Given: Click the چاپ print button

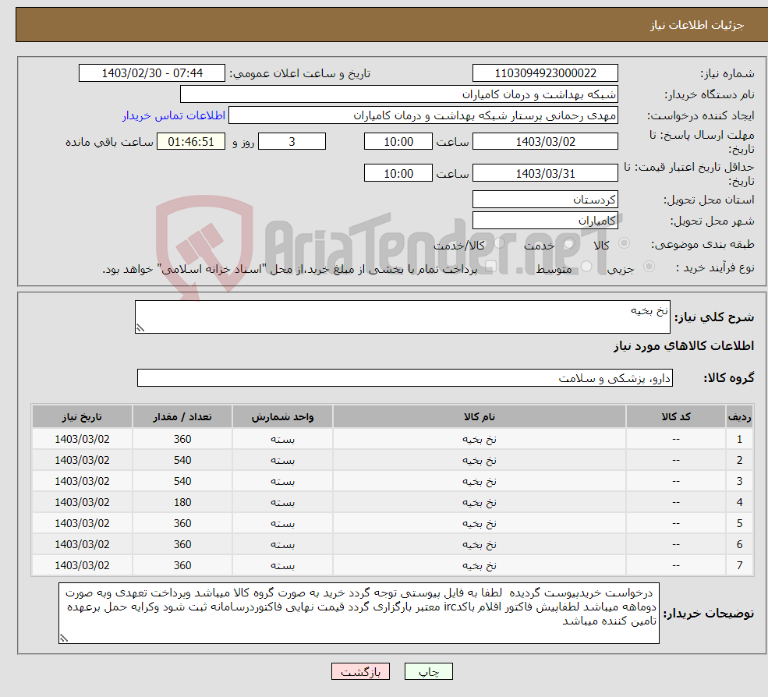Looking at the screenshot, I should 429,671.
